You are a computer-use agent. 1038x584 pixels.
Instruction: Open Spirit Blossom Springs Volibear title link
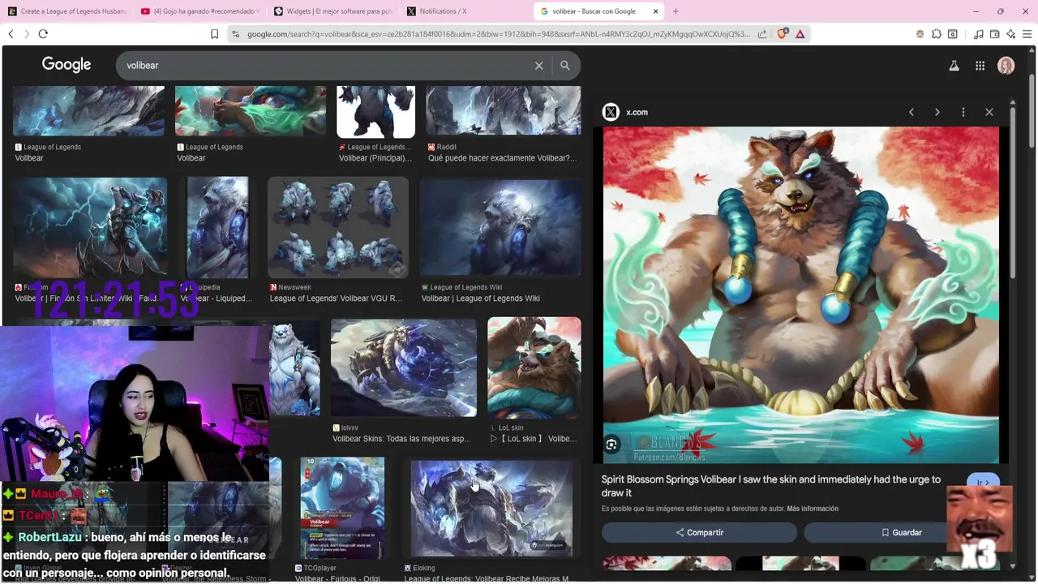tap(771, 486)
